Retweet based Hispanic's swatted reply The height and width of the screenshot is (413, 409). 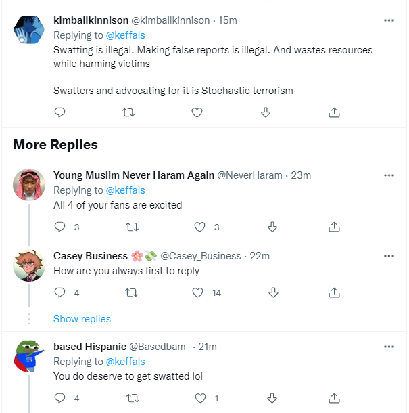(x=132, y=398)
